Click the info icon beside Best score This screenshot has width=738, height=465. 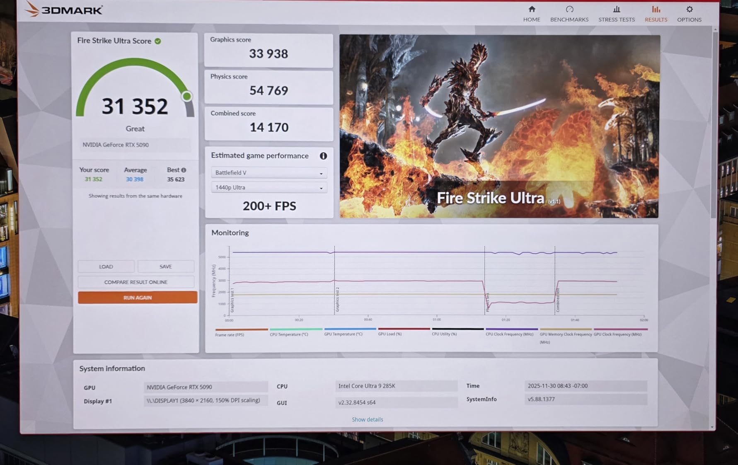coord(184,170)
